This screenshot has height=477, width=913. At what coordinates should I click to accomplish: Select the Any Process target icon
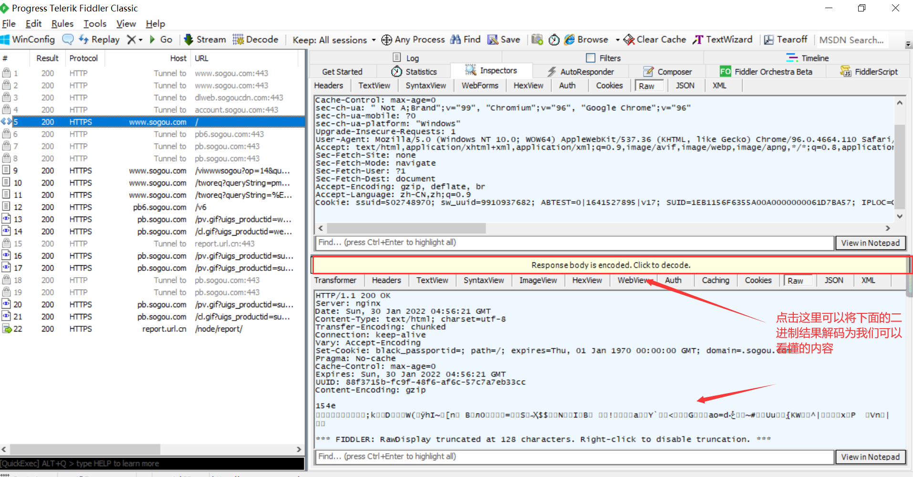(386, 40)
